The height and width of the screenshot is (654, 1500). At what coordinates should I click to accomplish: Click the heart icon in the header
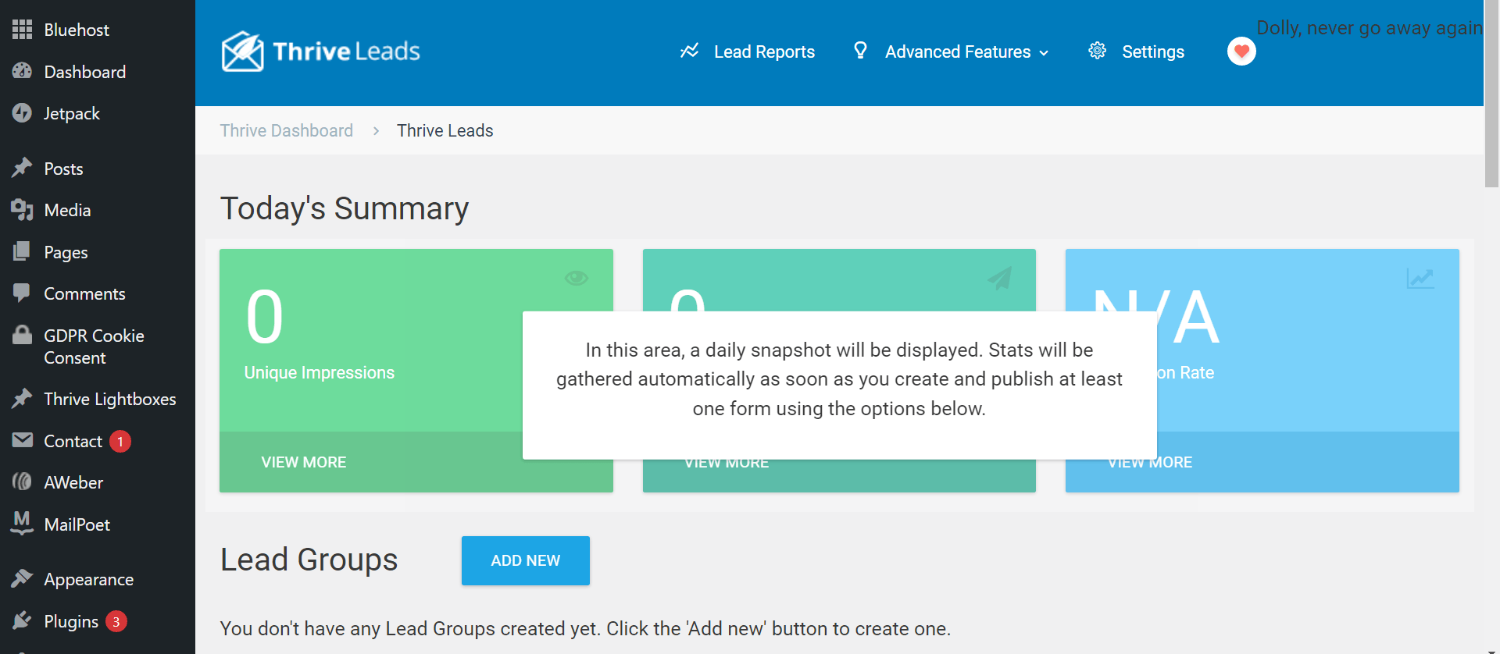click(x=1241, y=52)
